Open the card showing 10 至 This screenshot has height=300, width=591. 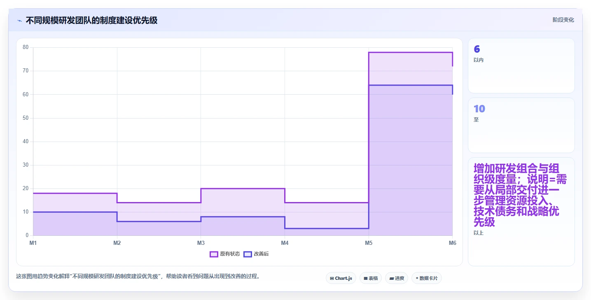pos(521,125)
